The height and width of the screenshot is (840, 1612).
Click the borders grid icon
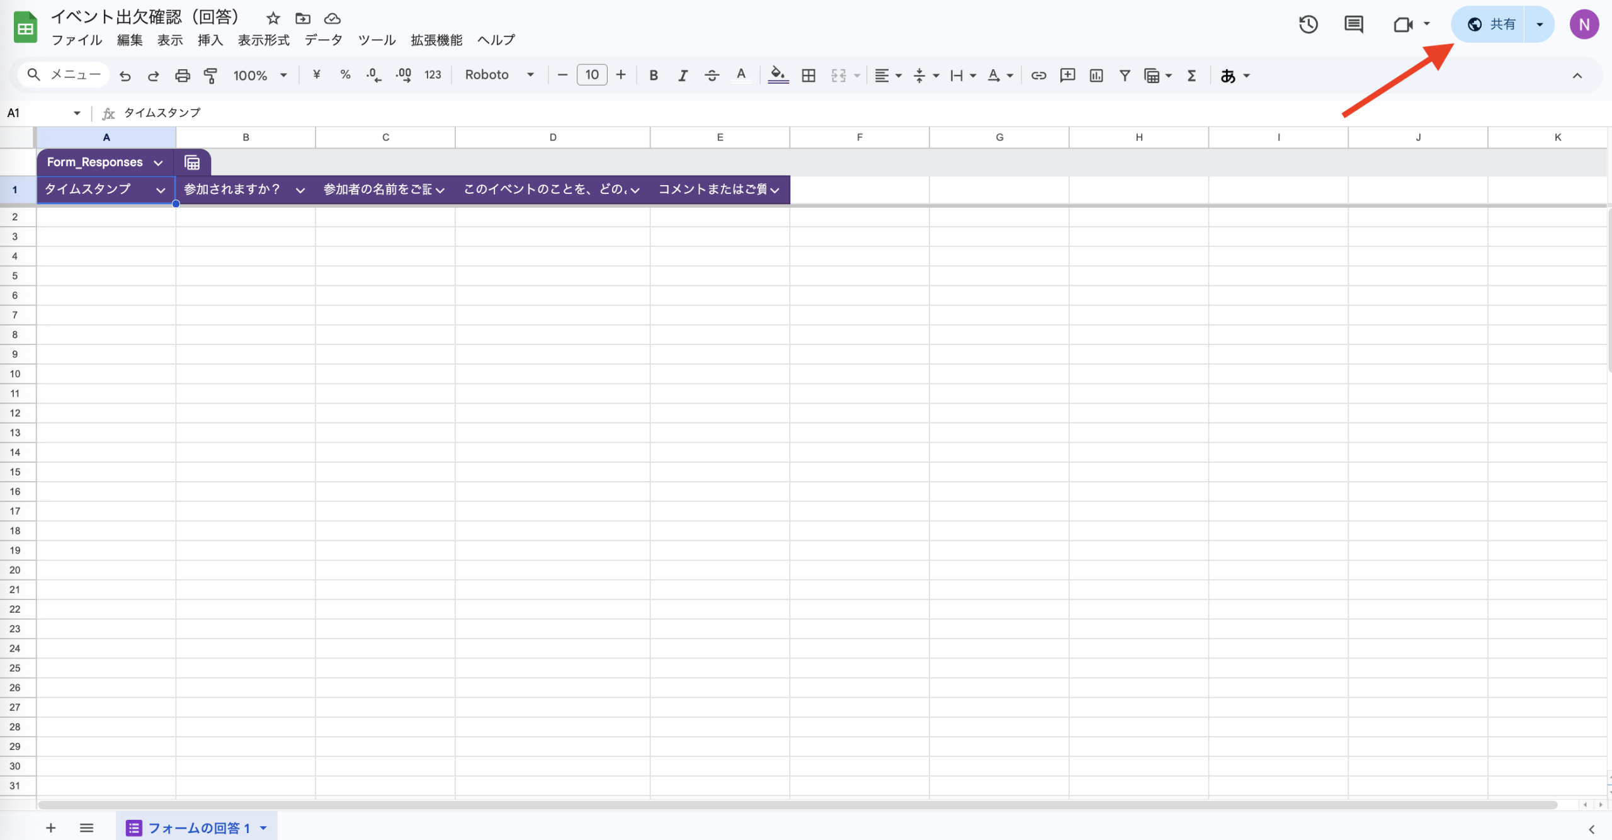pos(809,76)
